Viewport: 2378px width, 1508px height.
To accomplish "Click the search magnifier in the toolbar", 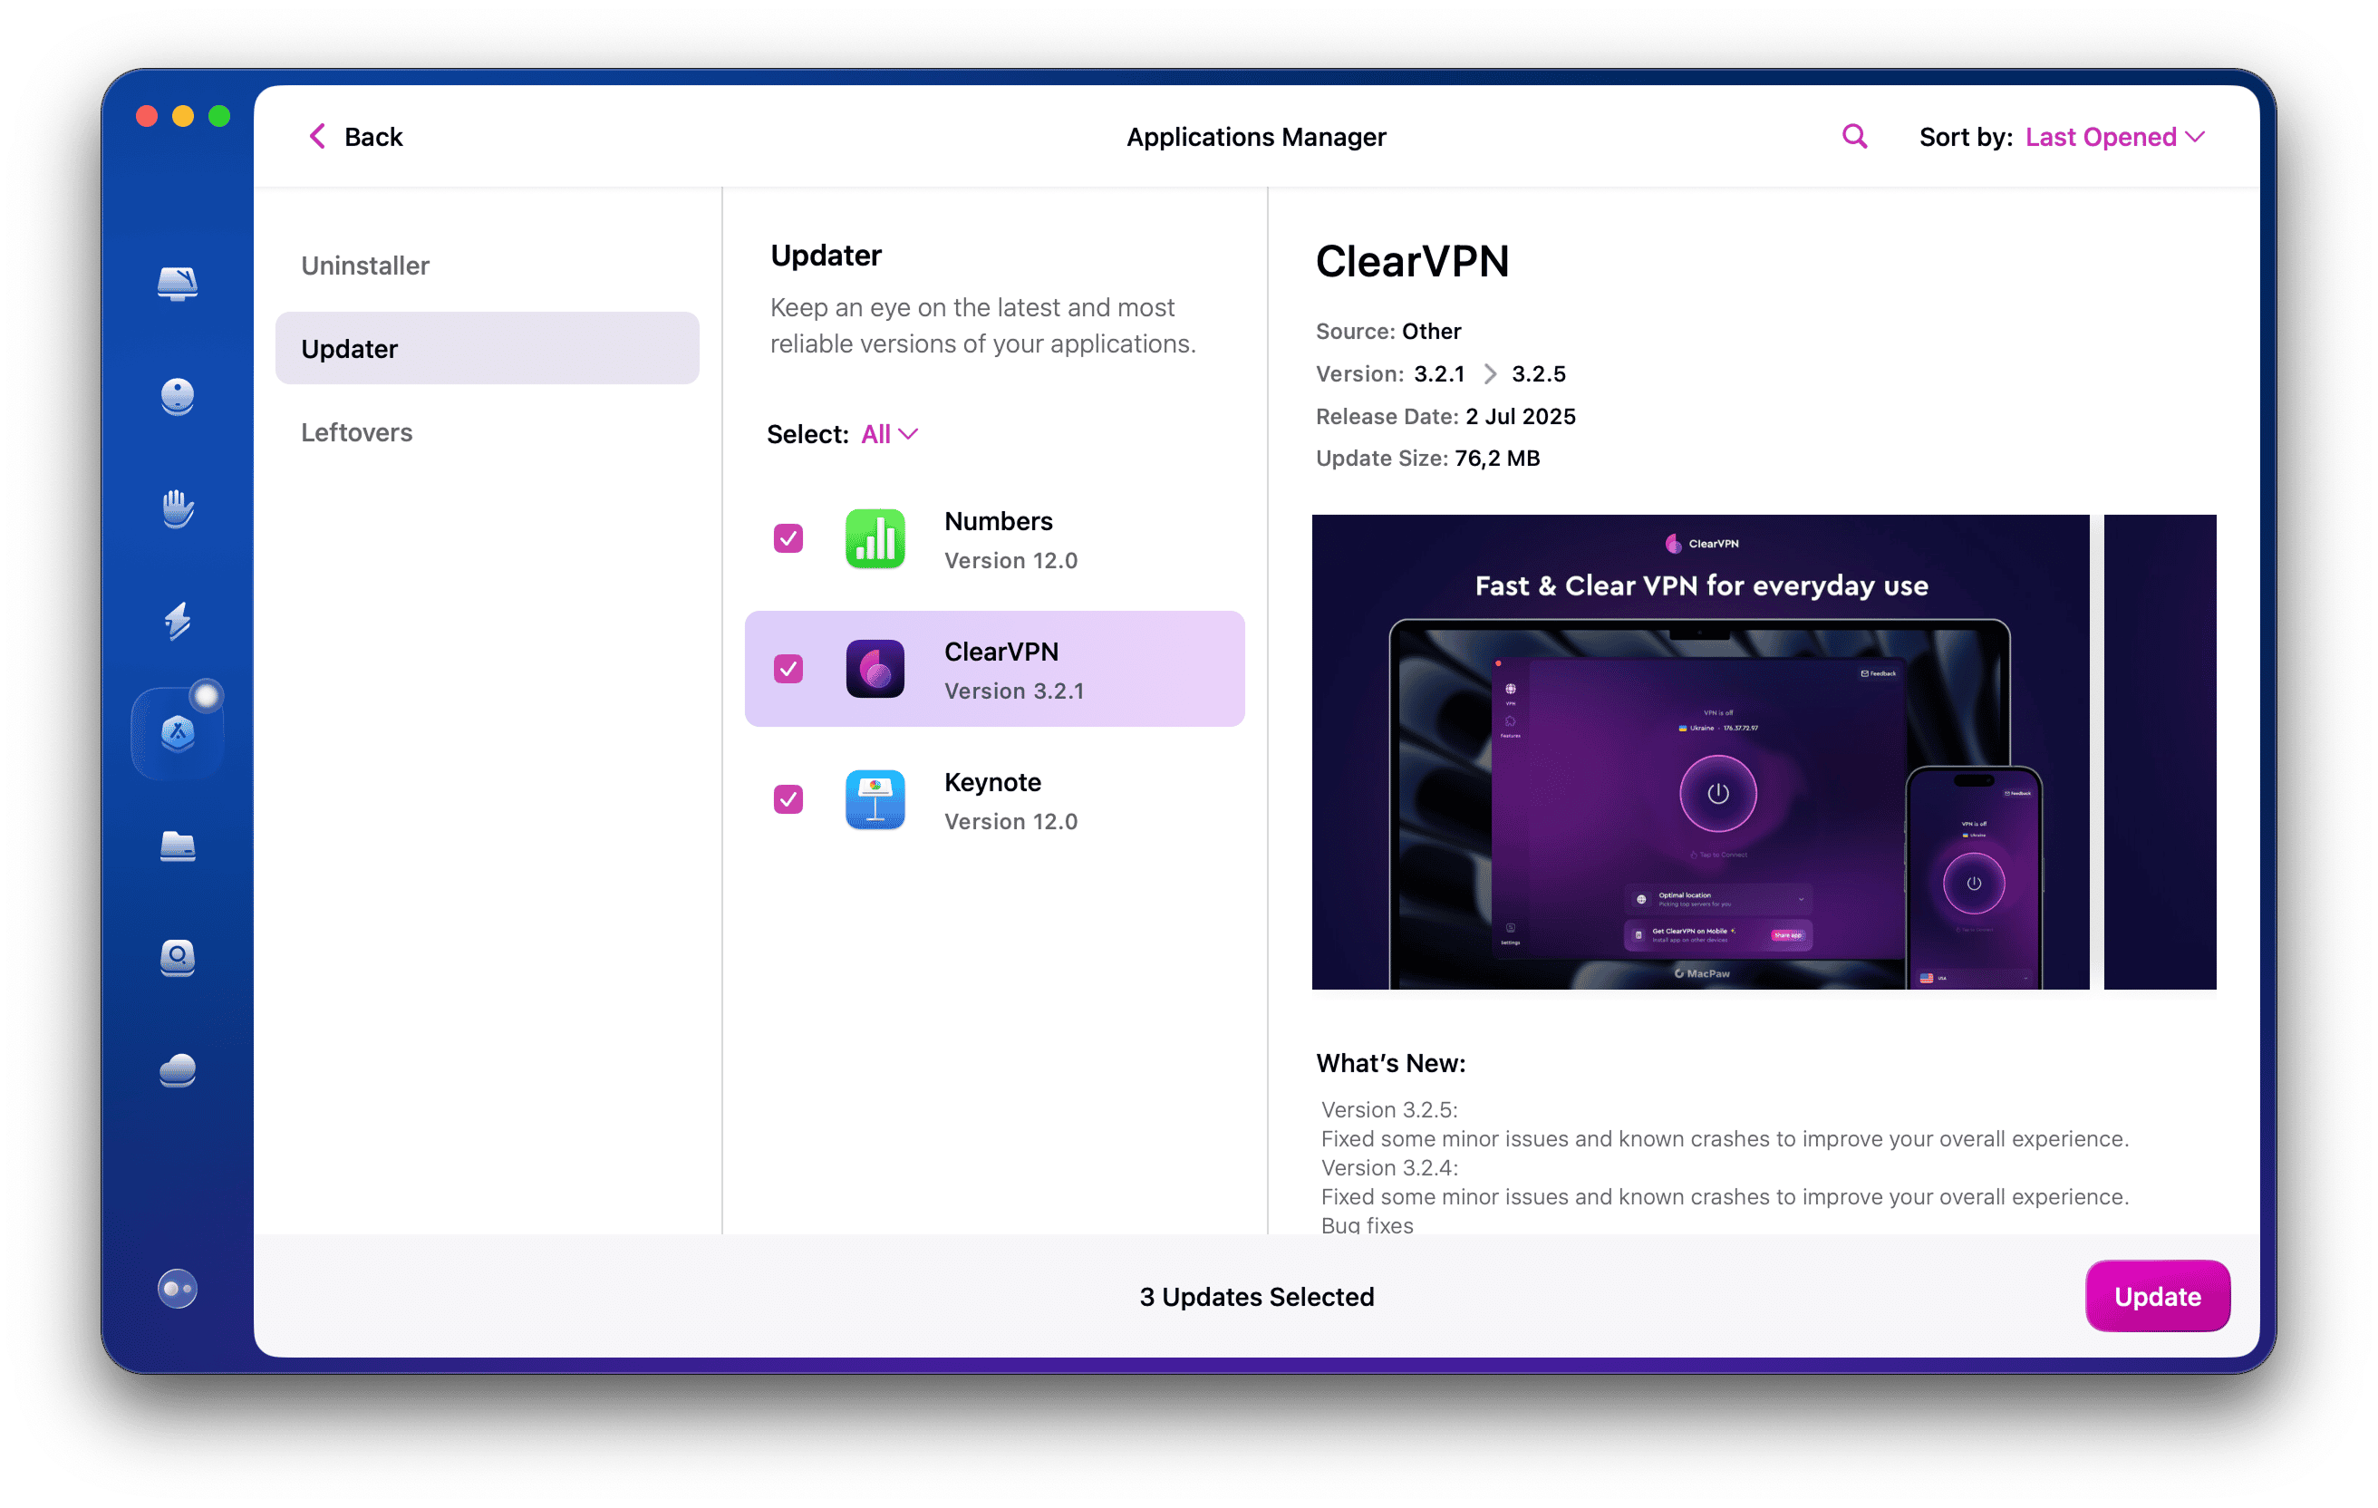I will point(1853,136).
